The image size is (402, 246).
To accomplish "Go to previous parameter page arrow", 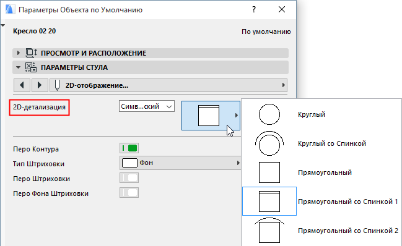I will [22, 85].
